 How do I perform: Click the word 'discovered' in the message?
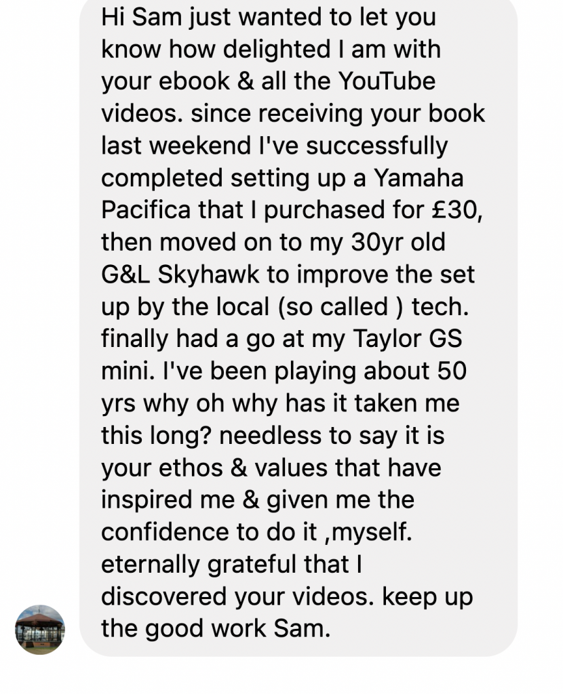(x=164, y=596)
